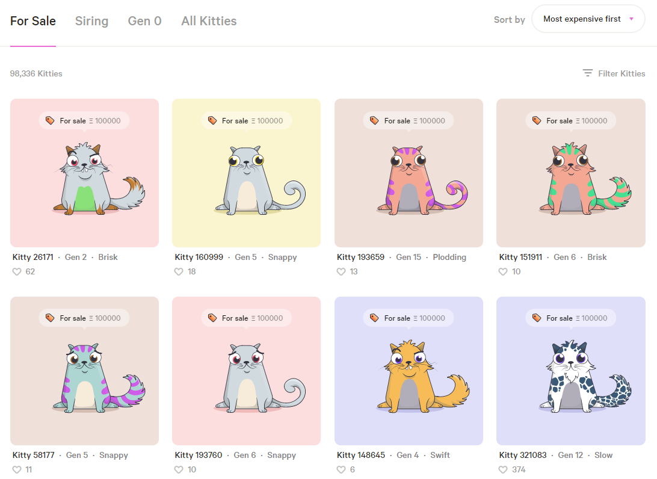Image resolution: width=657 pixels, height=479 pixels.
Task: Open Kitty 193659 title link
Action: (x=361, y=257)
